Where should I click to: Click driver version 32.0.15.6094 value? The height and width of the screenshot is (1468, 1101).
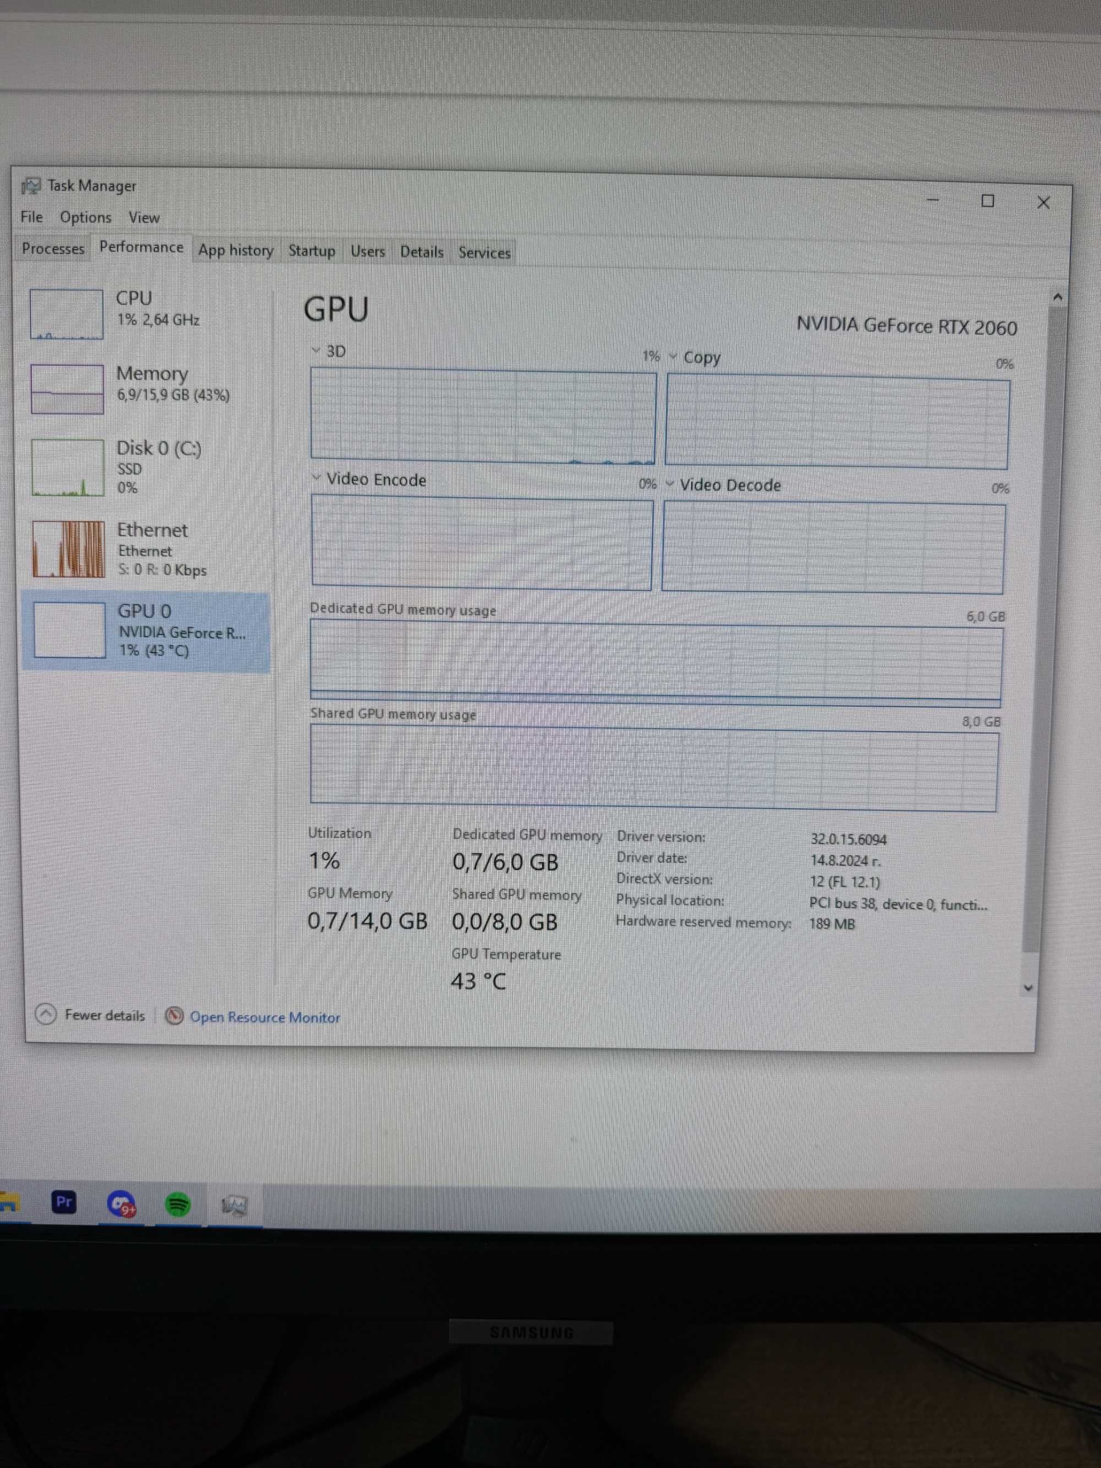[848, 839]
